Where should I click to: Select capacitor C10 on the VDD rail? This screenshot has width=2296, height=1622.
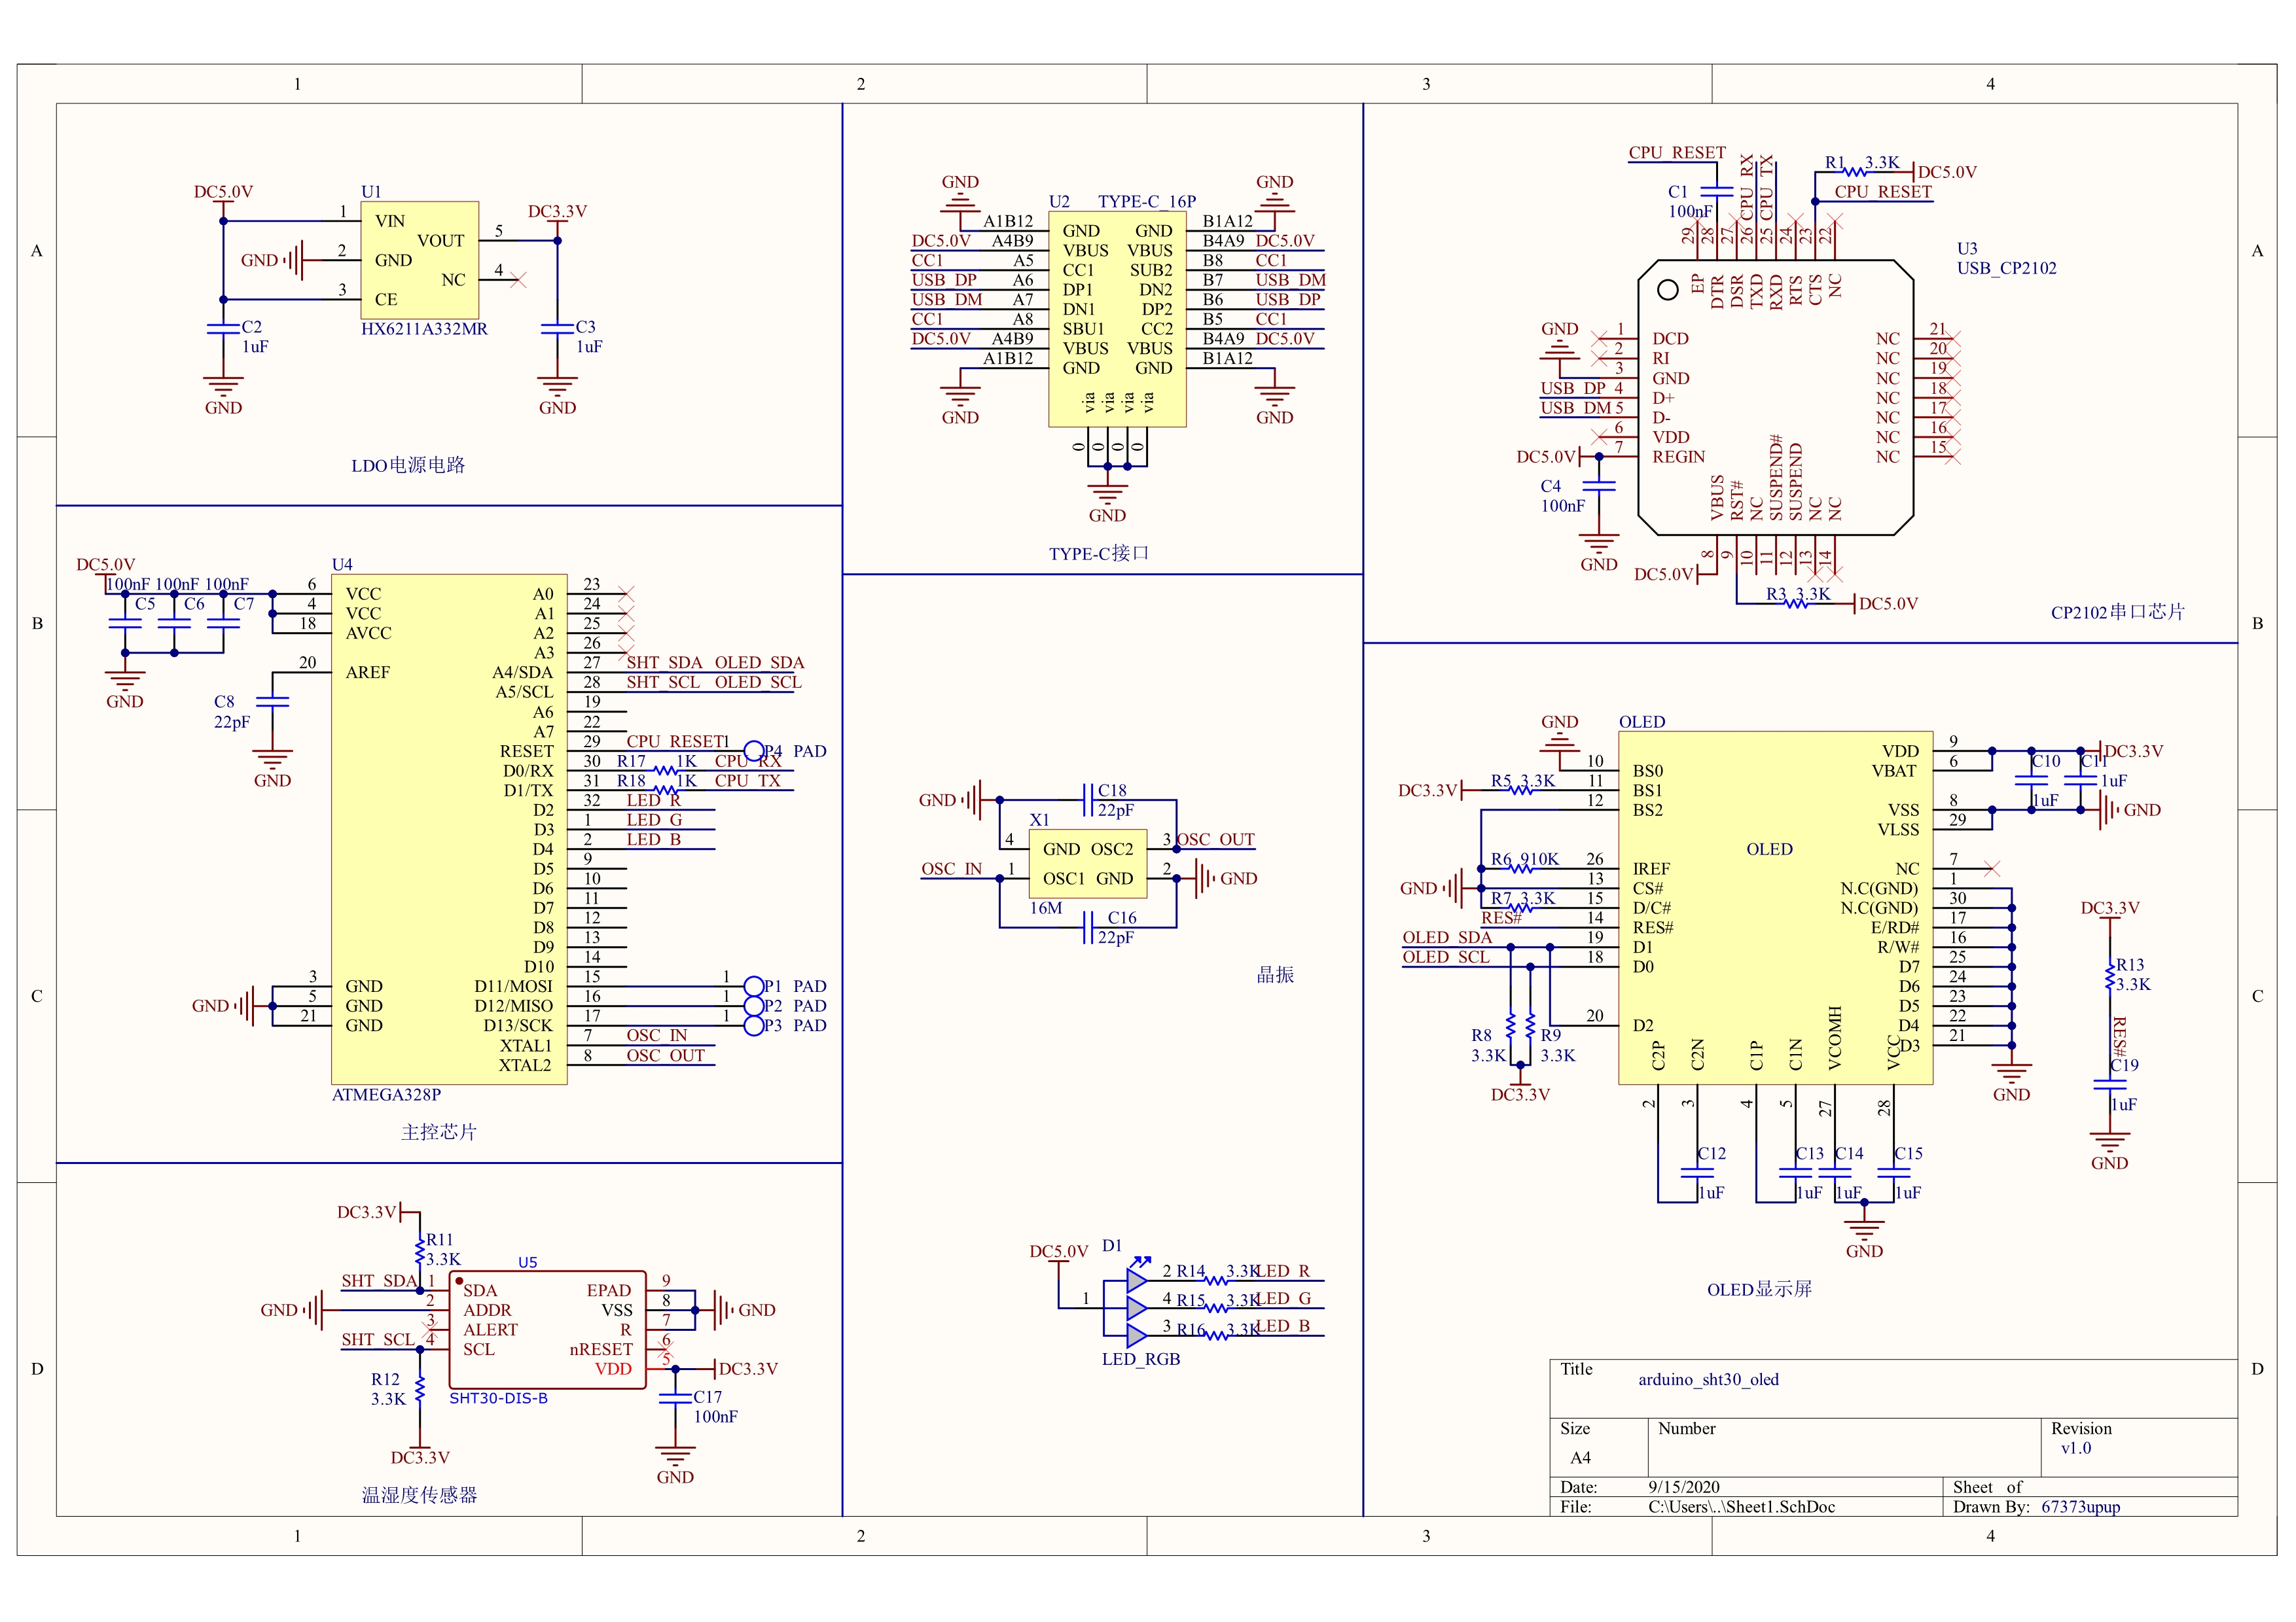click(x=2030, y=779)
